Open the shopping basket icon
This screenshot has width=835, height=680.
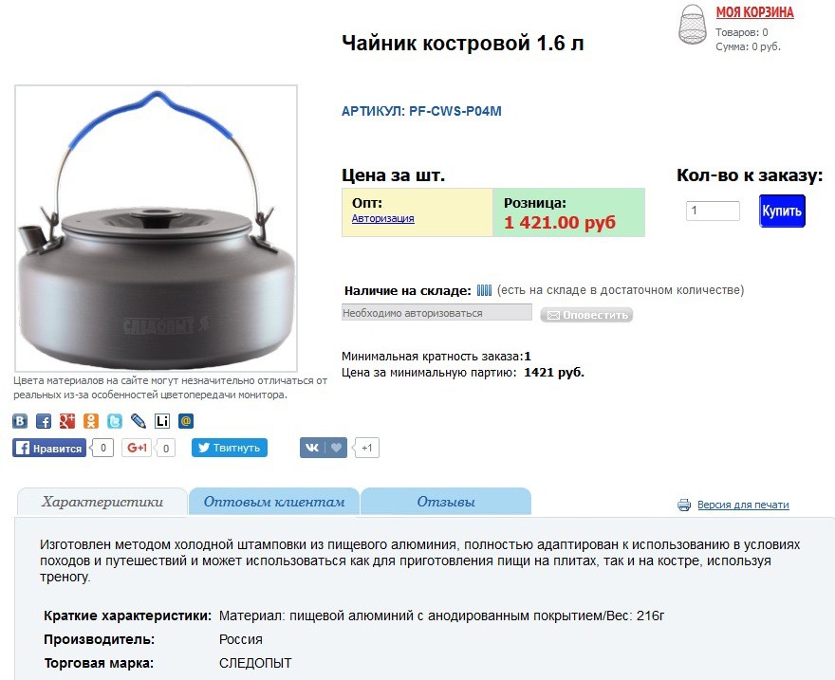click(693, 25)
